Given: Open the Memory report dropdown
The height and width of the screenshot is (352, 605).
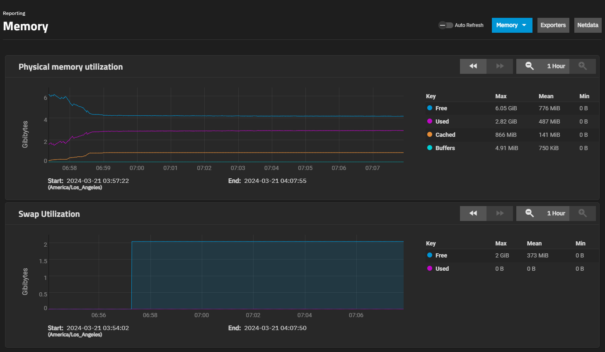Looking at the screenshot, I should click(x=512, y=25).
